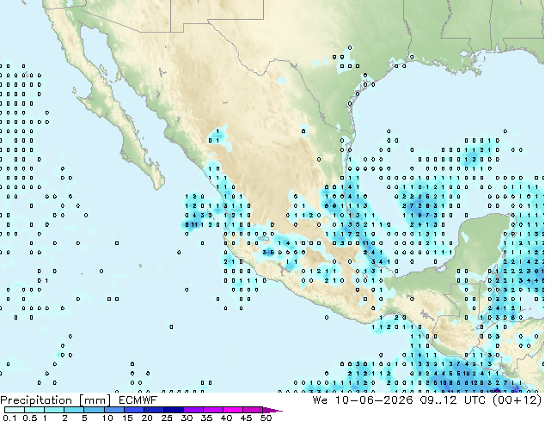Click the 1–2 mm legend swatch
Screen dimensions: 545x421
[54, 410]
